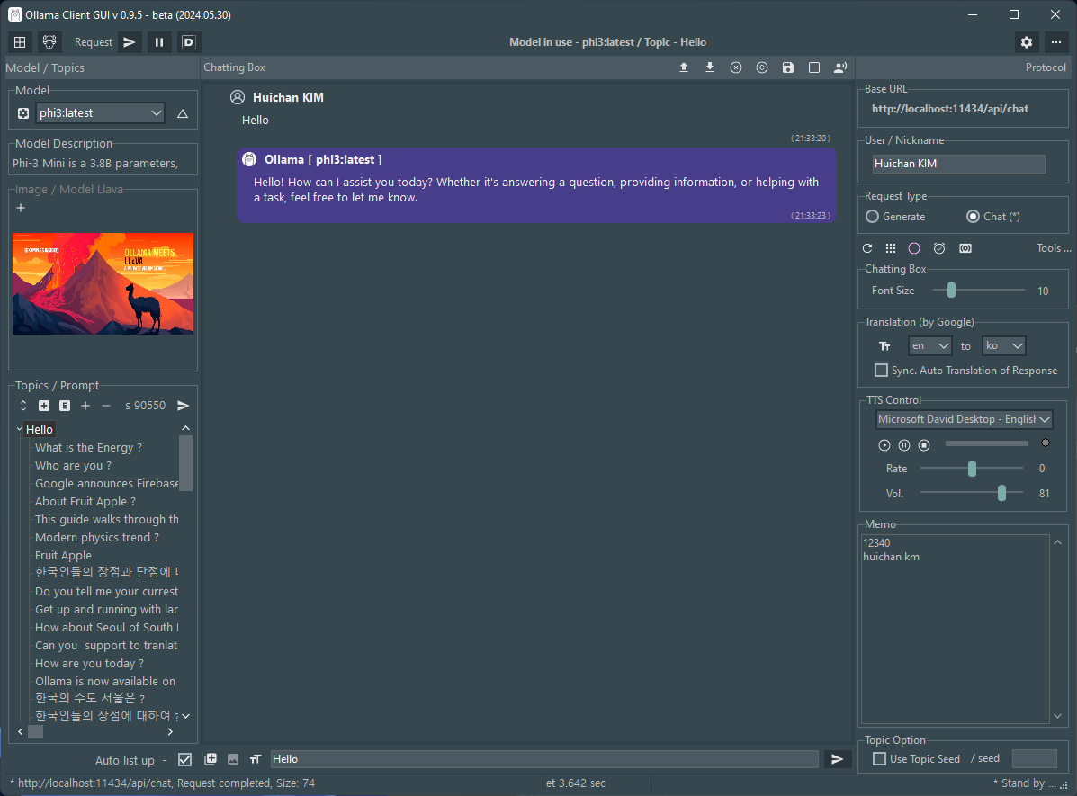Viewport: 1077px width, 796px height.
Task: Open the target language ko dropdown
Action: point(1003,346)
